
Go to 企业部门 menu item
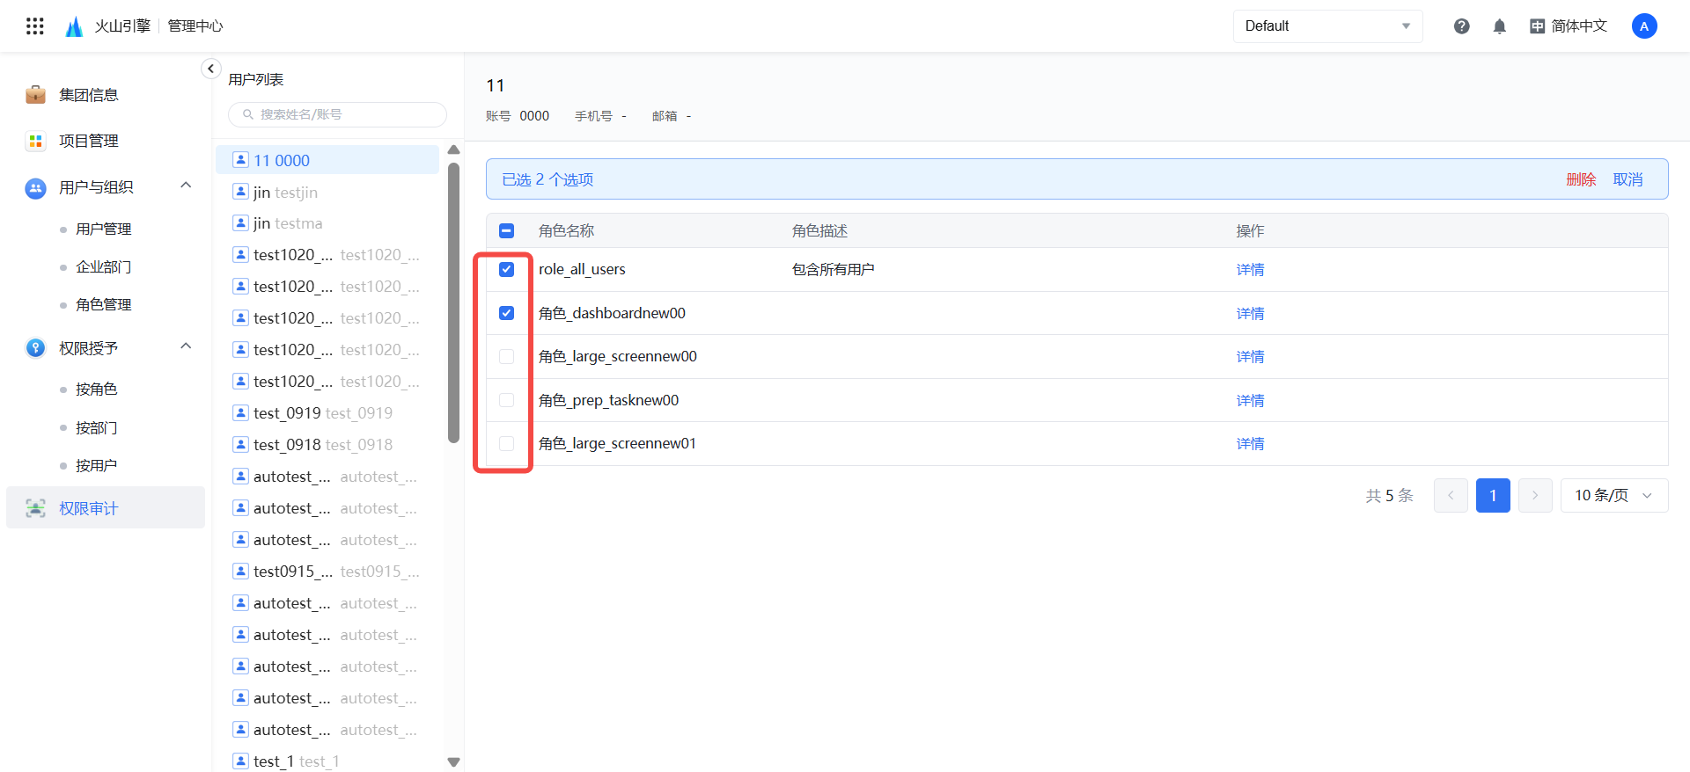[104, 266]
